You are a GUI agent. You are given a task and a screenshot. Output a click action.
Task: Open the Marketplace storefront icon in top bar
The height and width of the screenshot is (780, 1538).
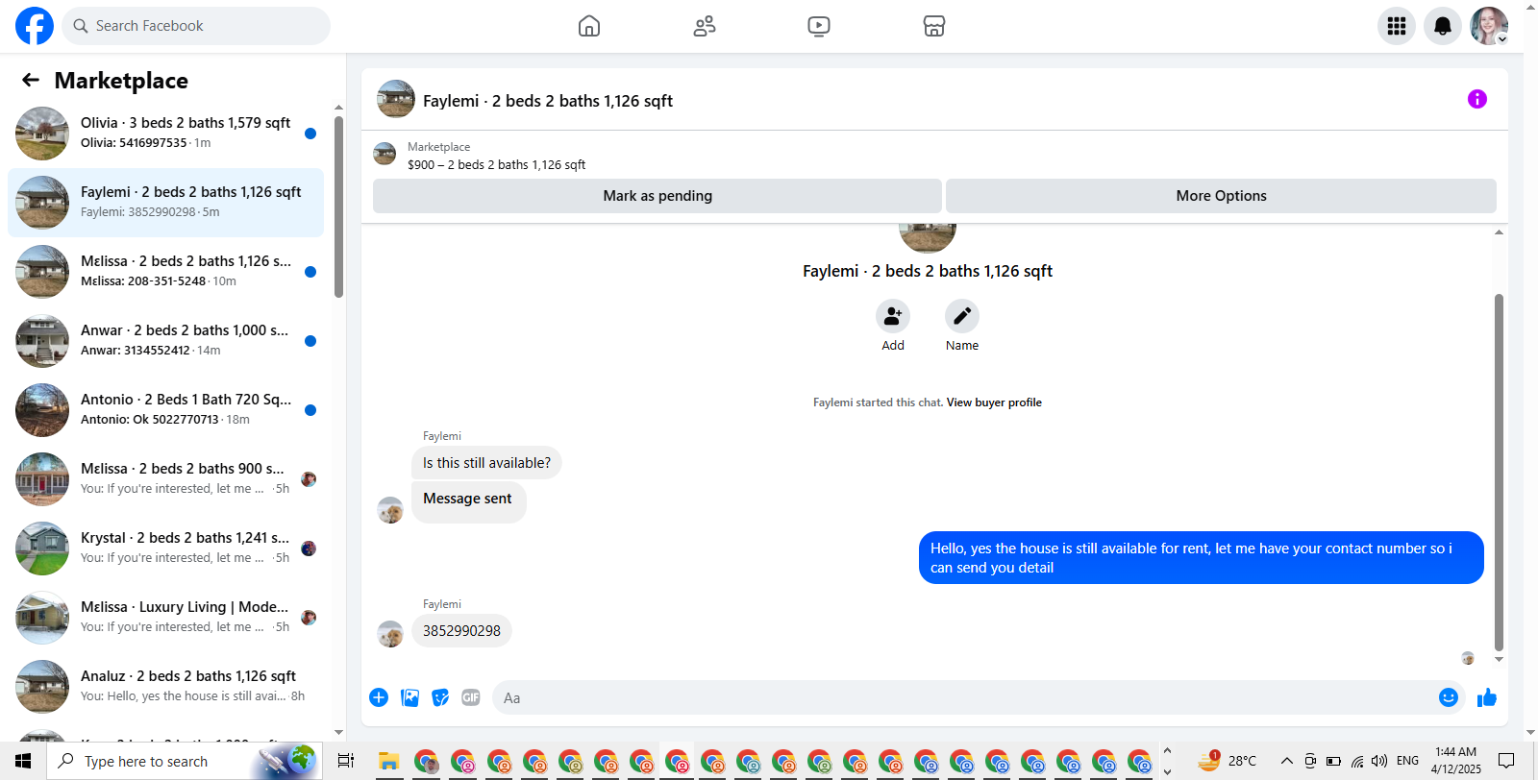[x=934, y=26]
